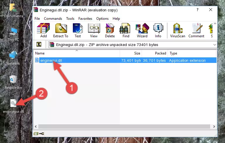Close the WinRAR window
Image resolution: width=225 pixels, height=143 pixels.
click(210, 10)
